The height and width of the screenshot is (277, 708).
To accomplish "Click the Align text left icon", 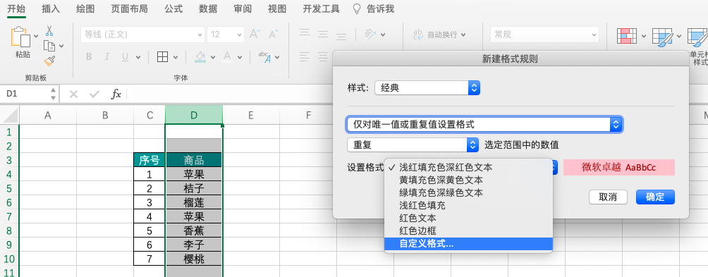I will click(305, 57).
